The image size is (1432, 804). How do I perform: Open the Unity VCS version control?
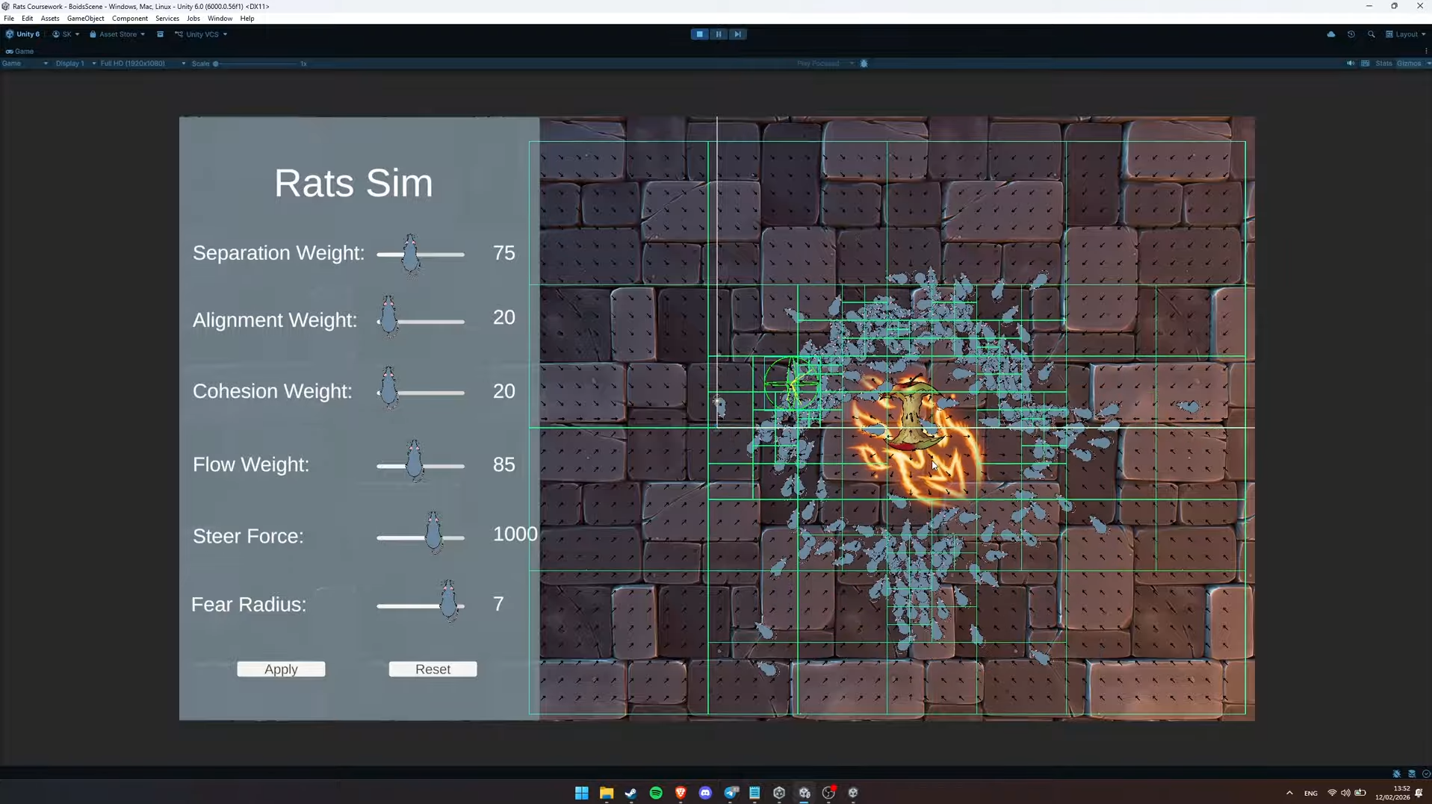point(201,34)
